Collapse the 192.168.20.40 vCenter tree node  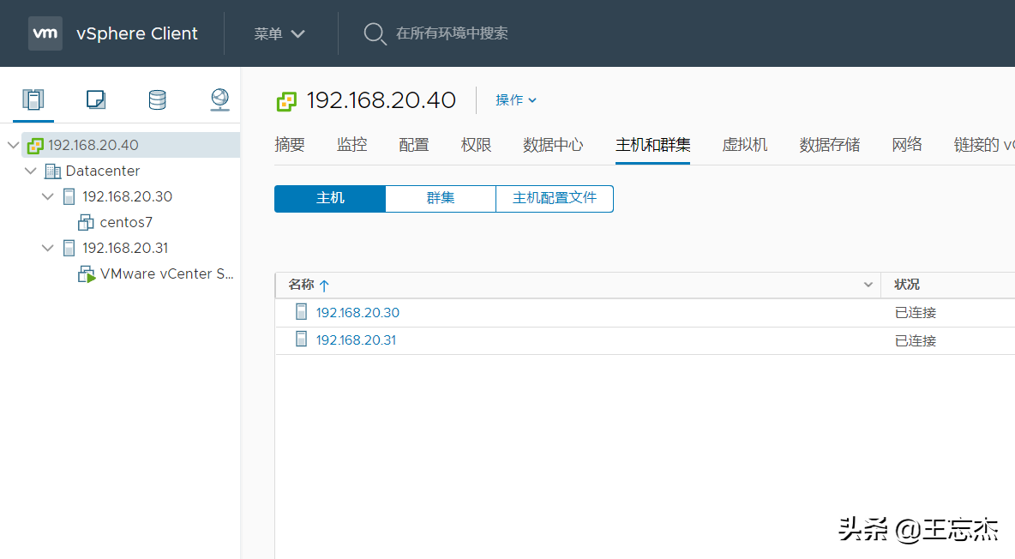[13, 145]
